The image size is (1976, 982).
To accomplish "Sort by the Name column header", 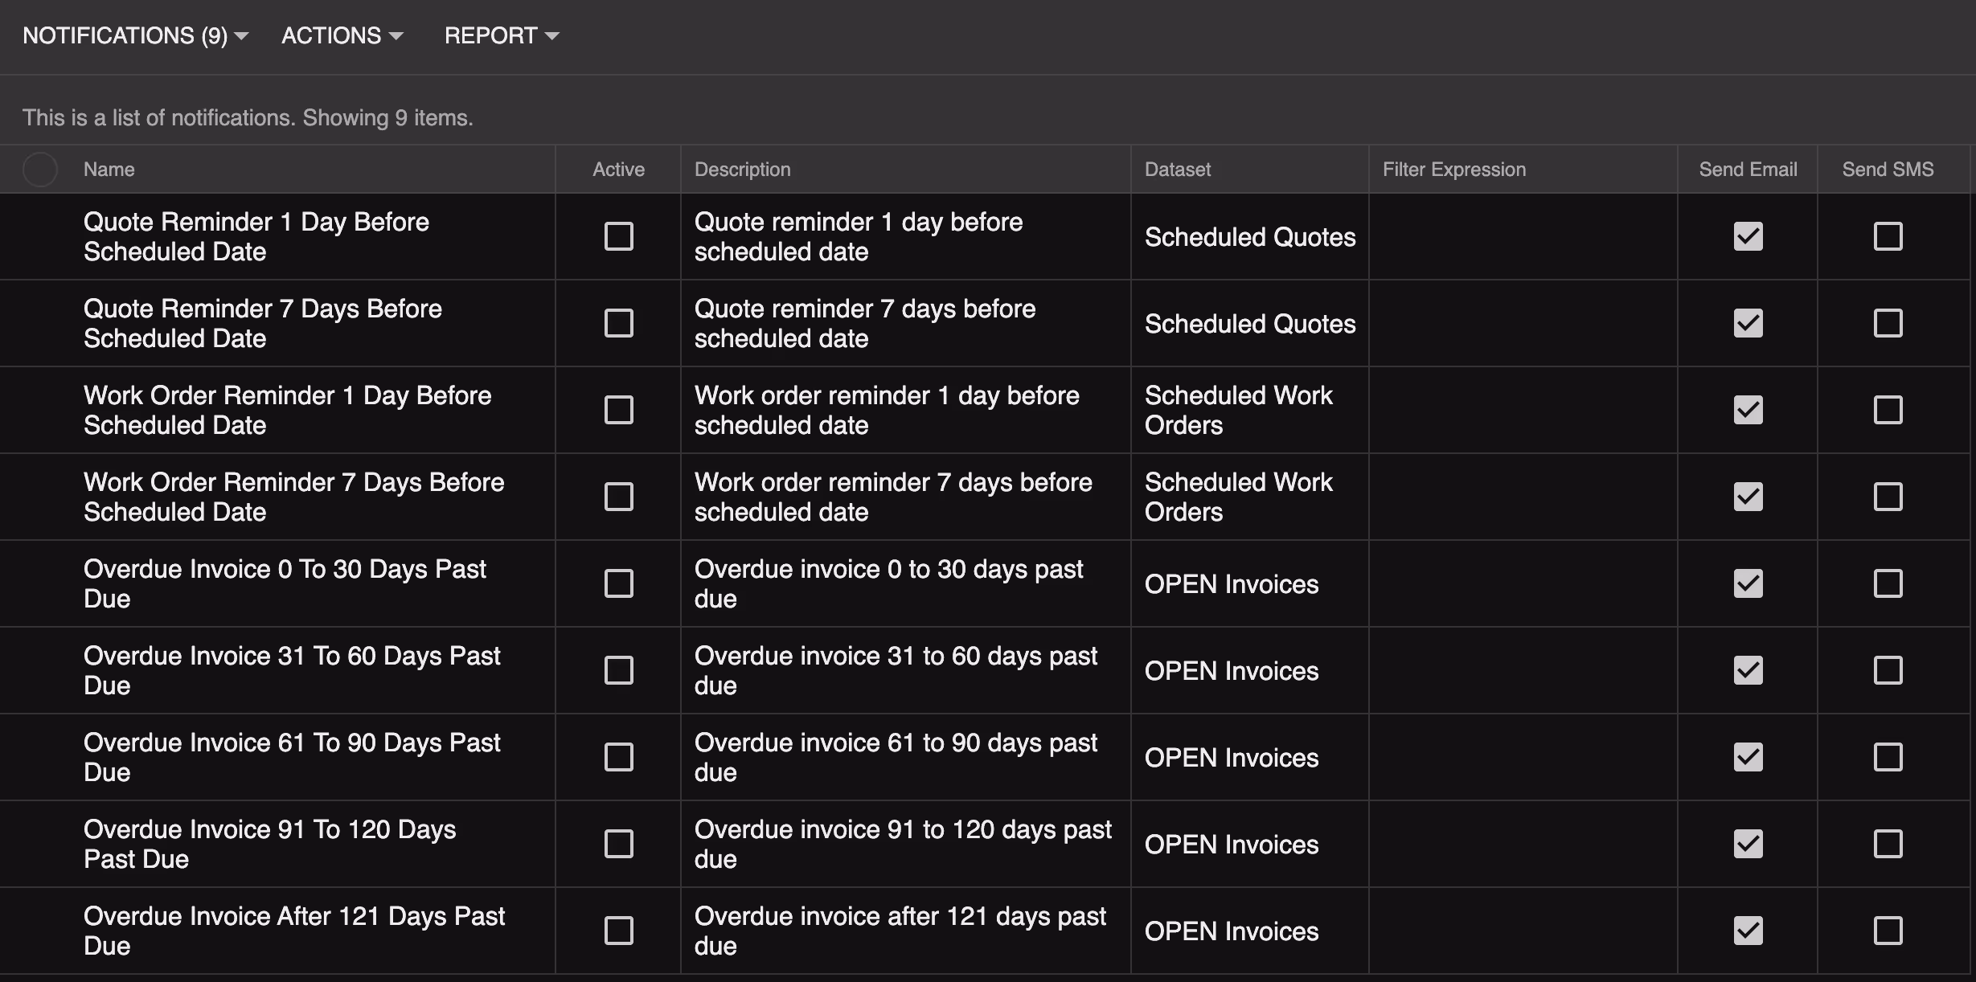I will coord(109,170).
